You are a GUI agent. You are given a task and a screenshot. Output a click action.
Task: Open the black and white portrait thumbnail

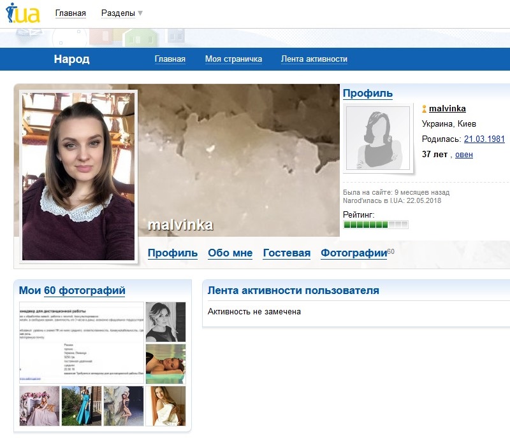pyautogui.click(x=165, y=322)
